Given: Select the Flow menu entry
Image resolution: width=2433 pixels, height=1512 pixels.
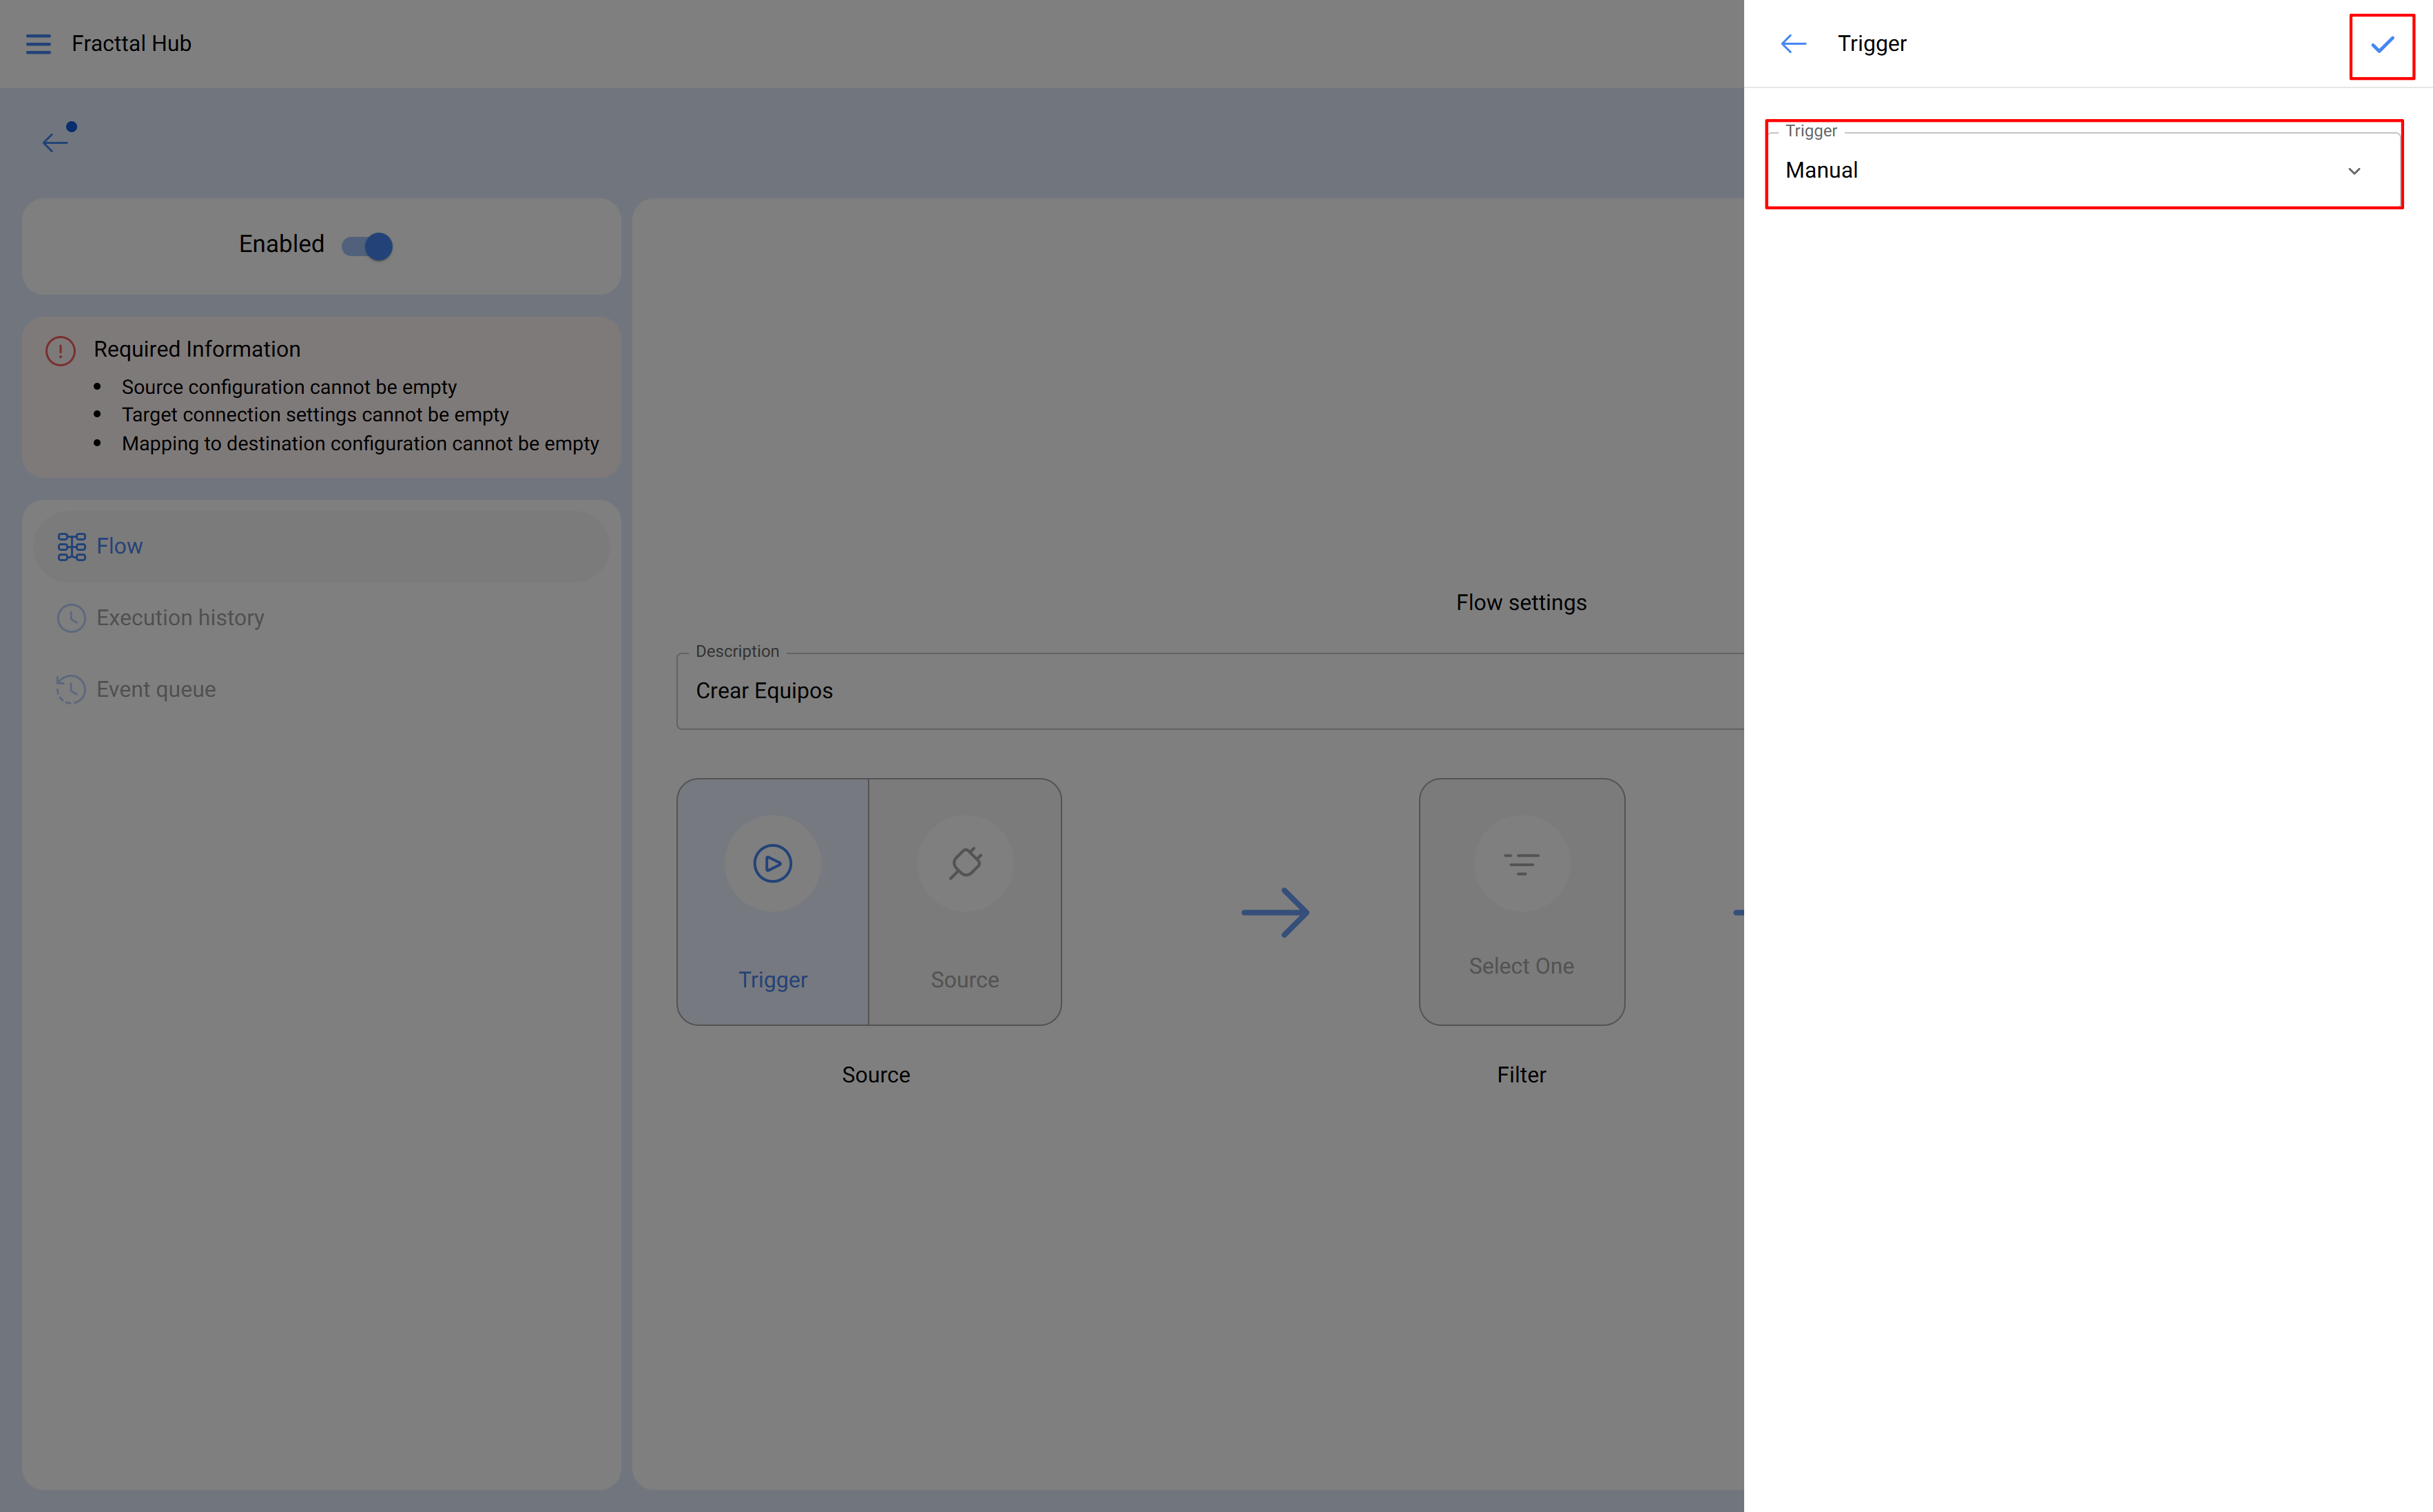Looking at the screenshot, I should [x=120, y=546].
